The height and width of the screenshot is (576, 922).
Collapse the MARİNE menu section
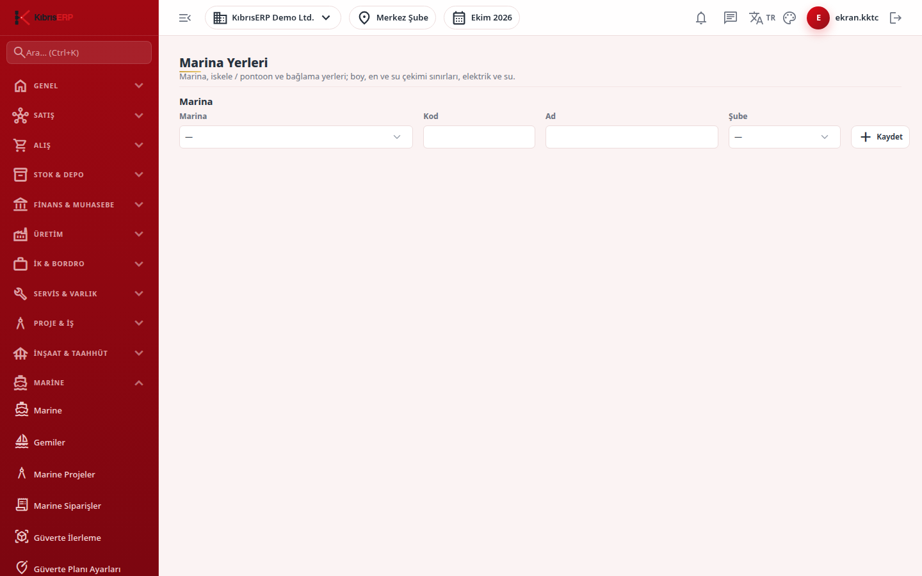[x=79, y=383]
